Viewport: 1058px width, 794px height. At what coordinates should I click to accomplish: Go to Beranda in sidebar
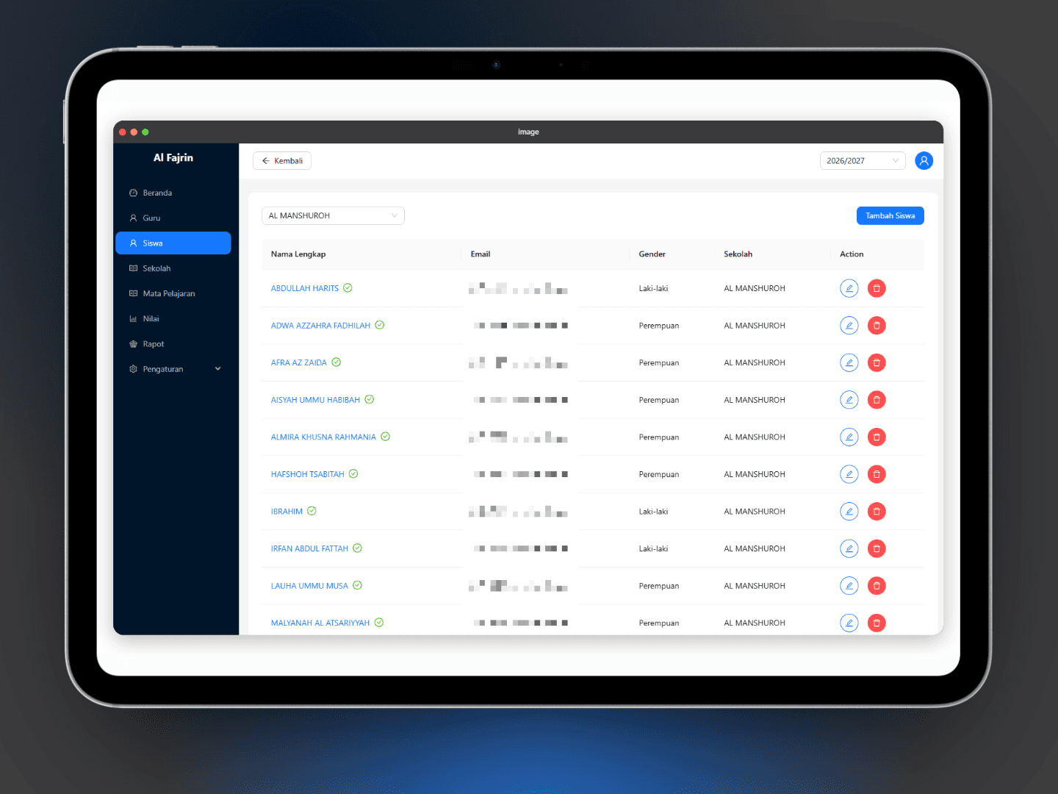pyautogui.click(x=173, y=193)
